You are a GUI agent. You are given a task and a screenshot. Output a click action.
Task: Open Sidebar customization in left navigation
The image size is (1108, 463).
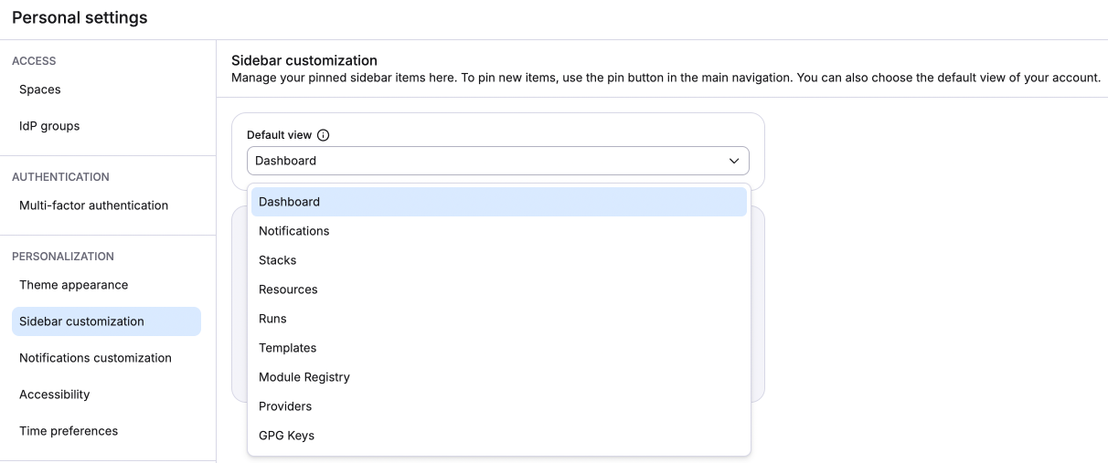pyautogui.click(x=106, y=321)
